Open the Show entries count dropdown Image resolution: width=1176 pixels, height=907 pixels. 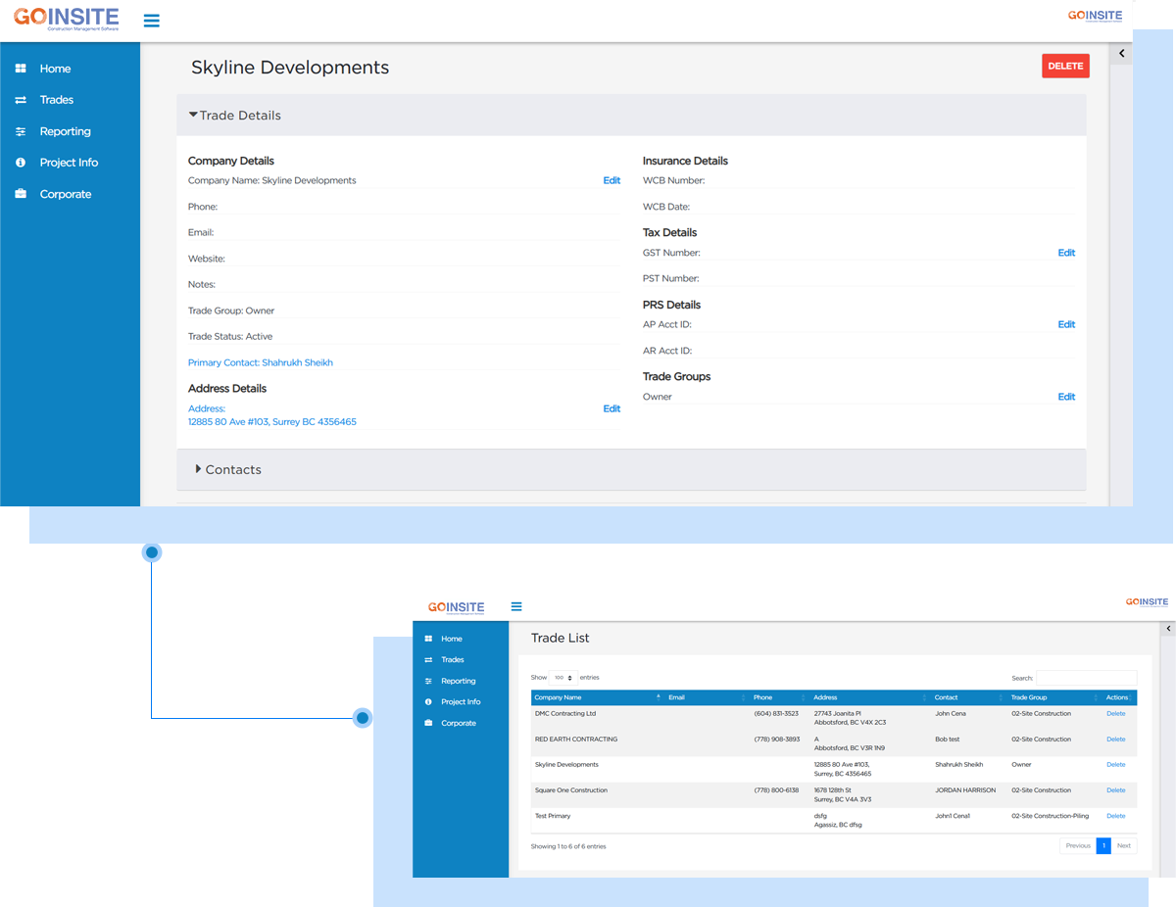563,678
